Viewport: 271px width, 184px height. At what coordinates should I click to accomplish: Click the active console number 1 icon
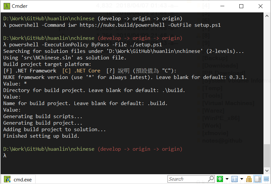(234, 179)
